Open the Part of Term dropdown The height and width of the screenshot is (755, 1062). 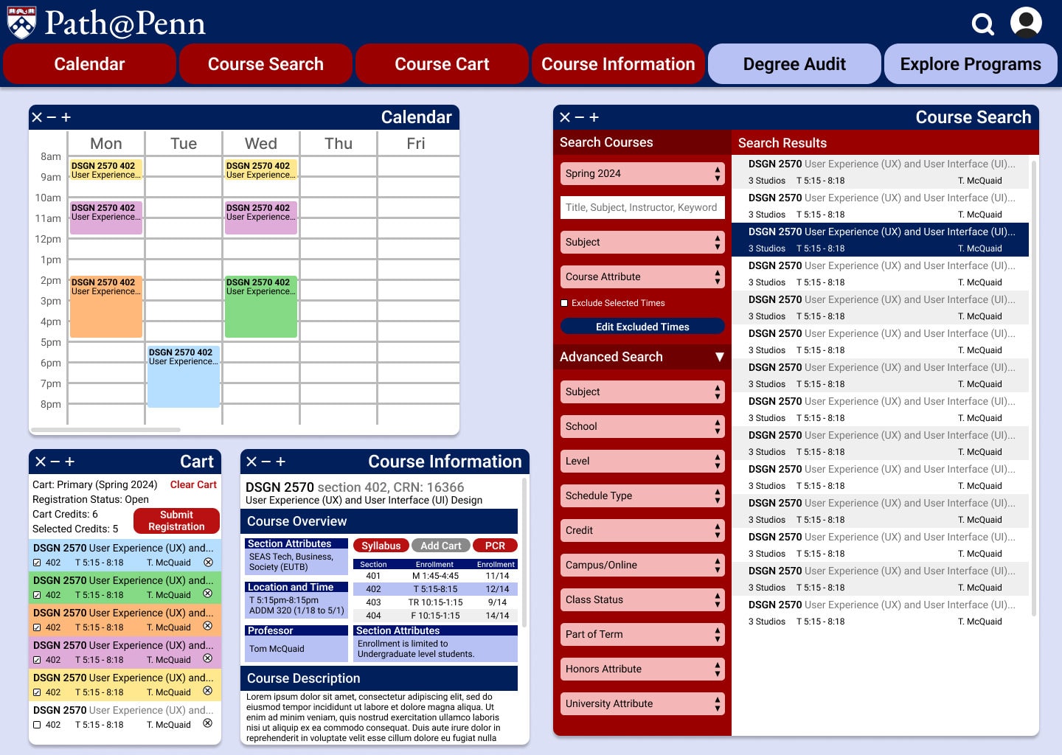point(642,634)
